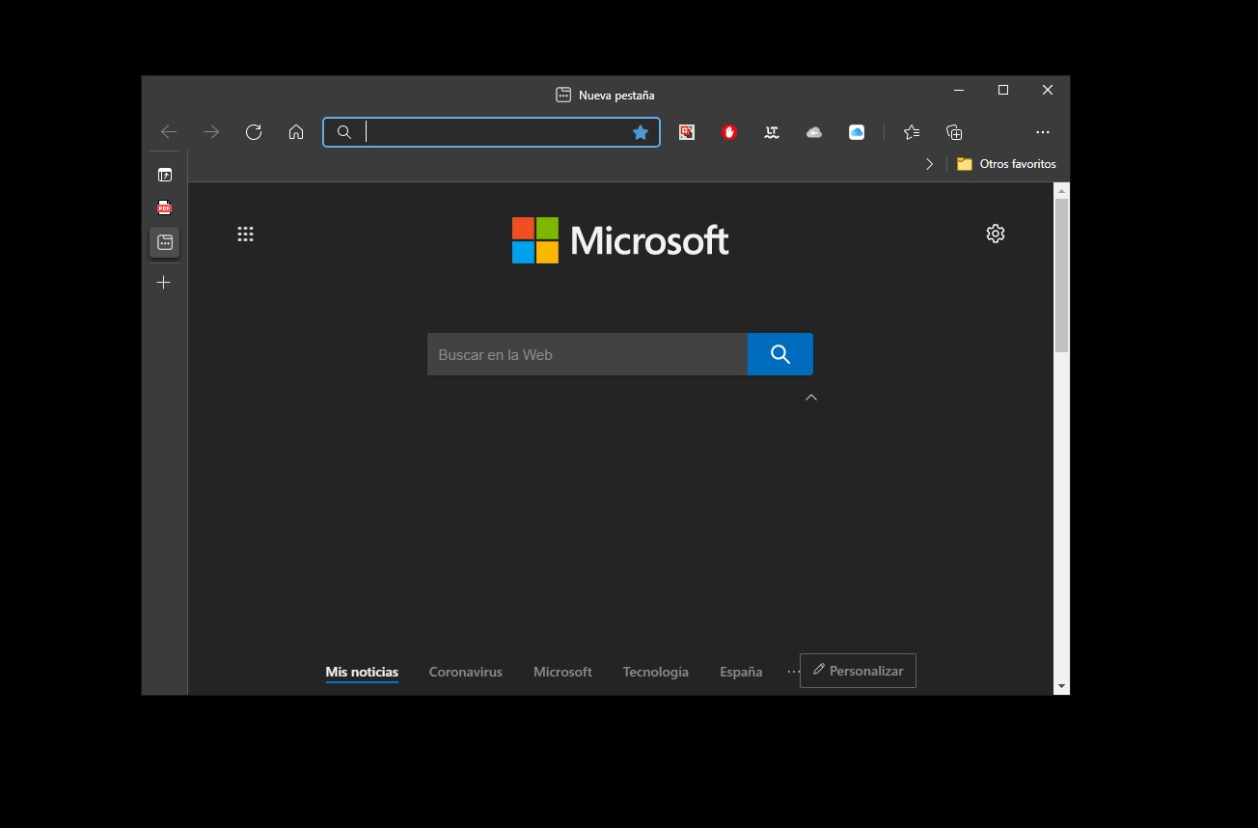Open the Otros favoritos folder
Image resolution: width=1258 pixels, height=828 pixels.
[x=1006, y=164]
